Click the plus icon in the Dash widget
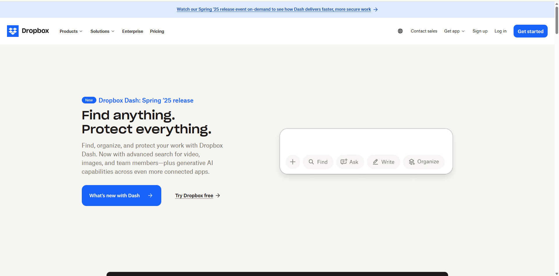The height and width of the screenshot is (276, 559). pos(293,162)
